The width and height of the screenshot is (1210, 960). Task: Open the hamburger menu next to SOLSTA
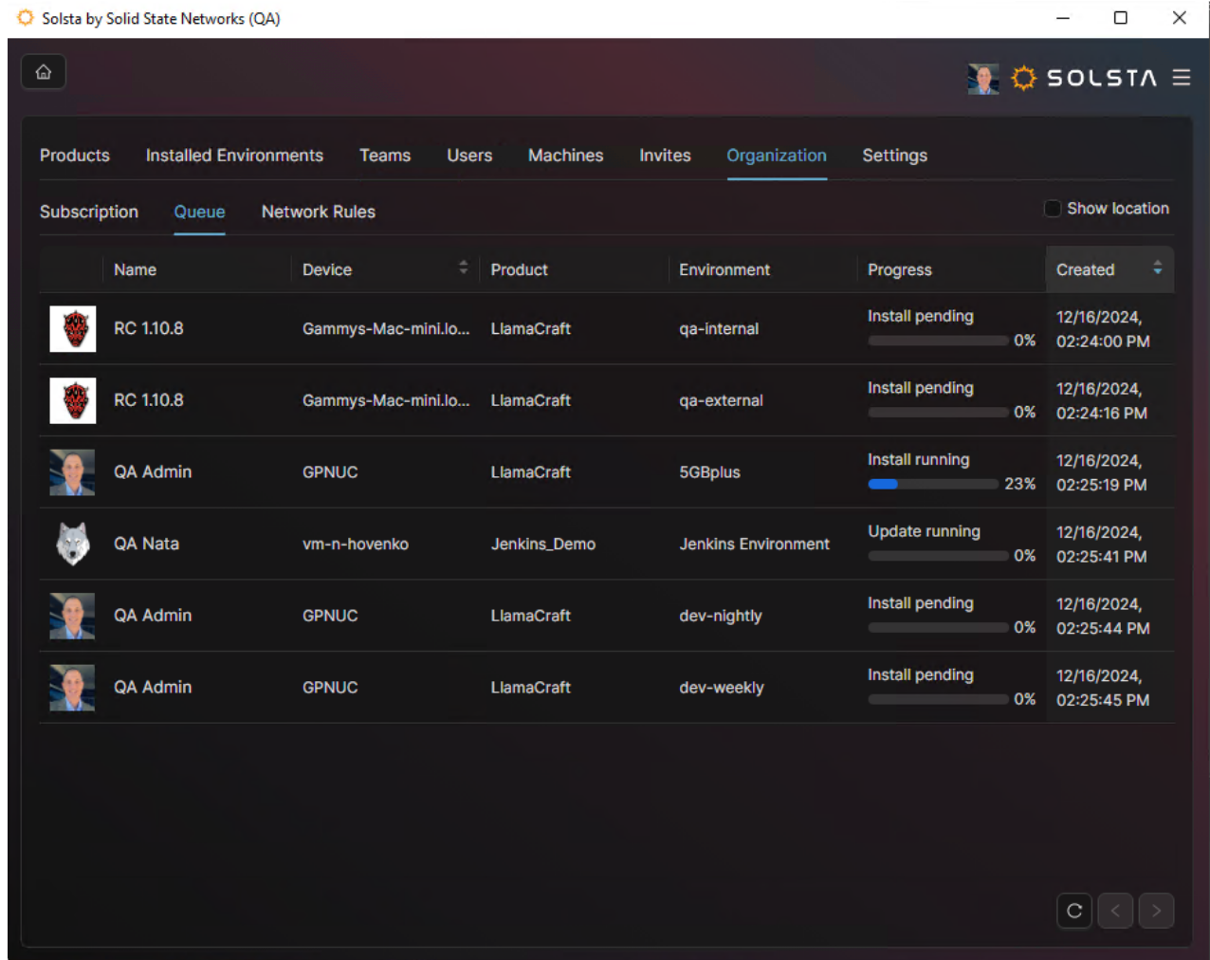(1181, 78)
